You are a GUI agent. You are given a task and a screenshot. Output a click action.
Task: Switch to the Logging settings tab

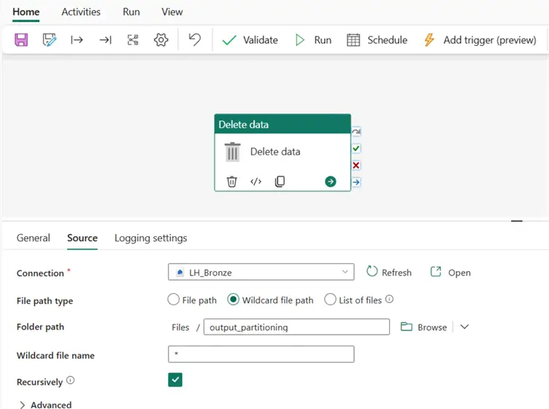(x=150, y=238)
